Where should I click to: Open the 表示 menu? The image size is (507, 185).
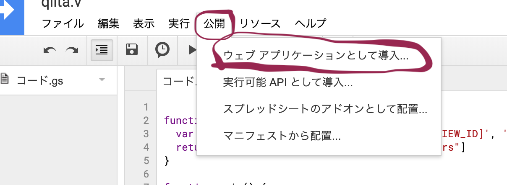click(144, 23)
